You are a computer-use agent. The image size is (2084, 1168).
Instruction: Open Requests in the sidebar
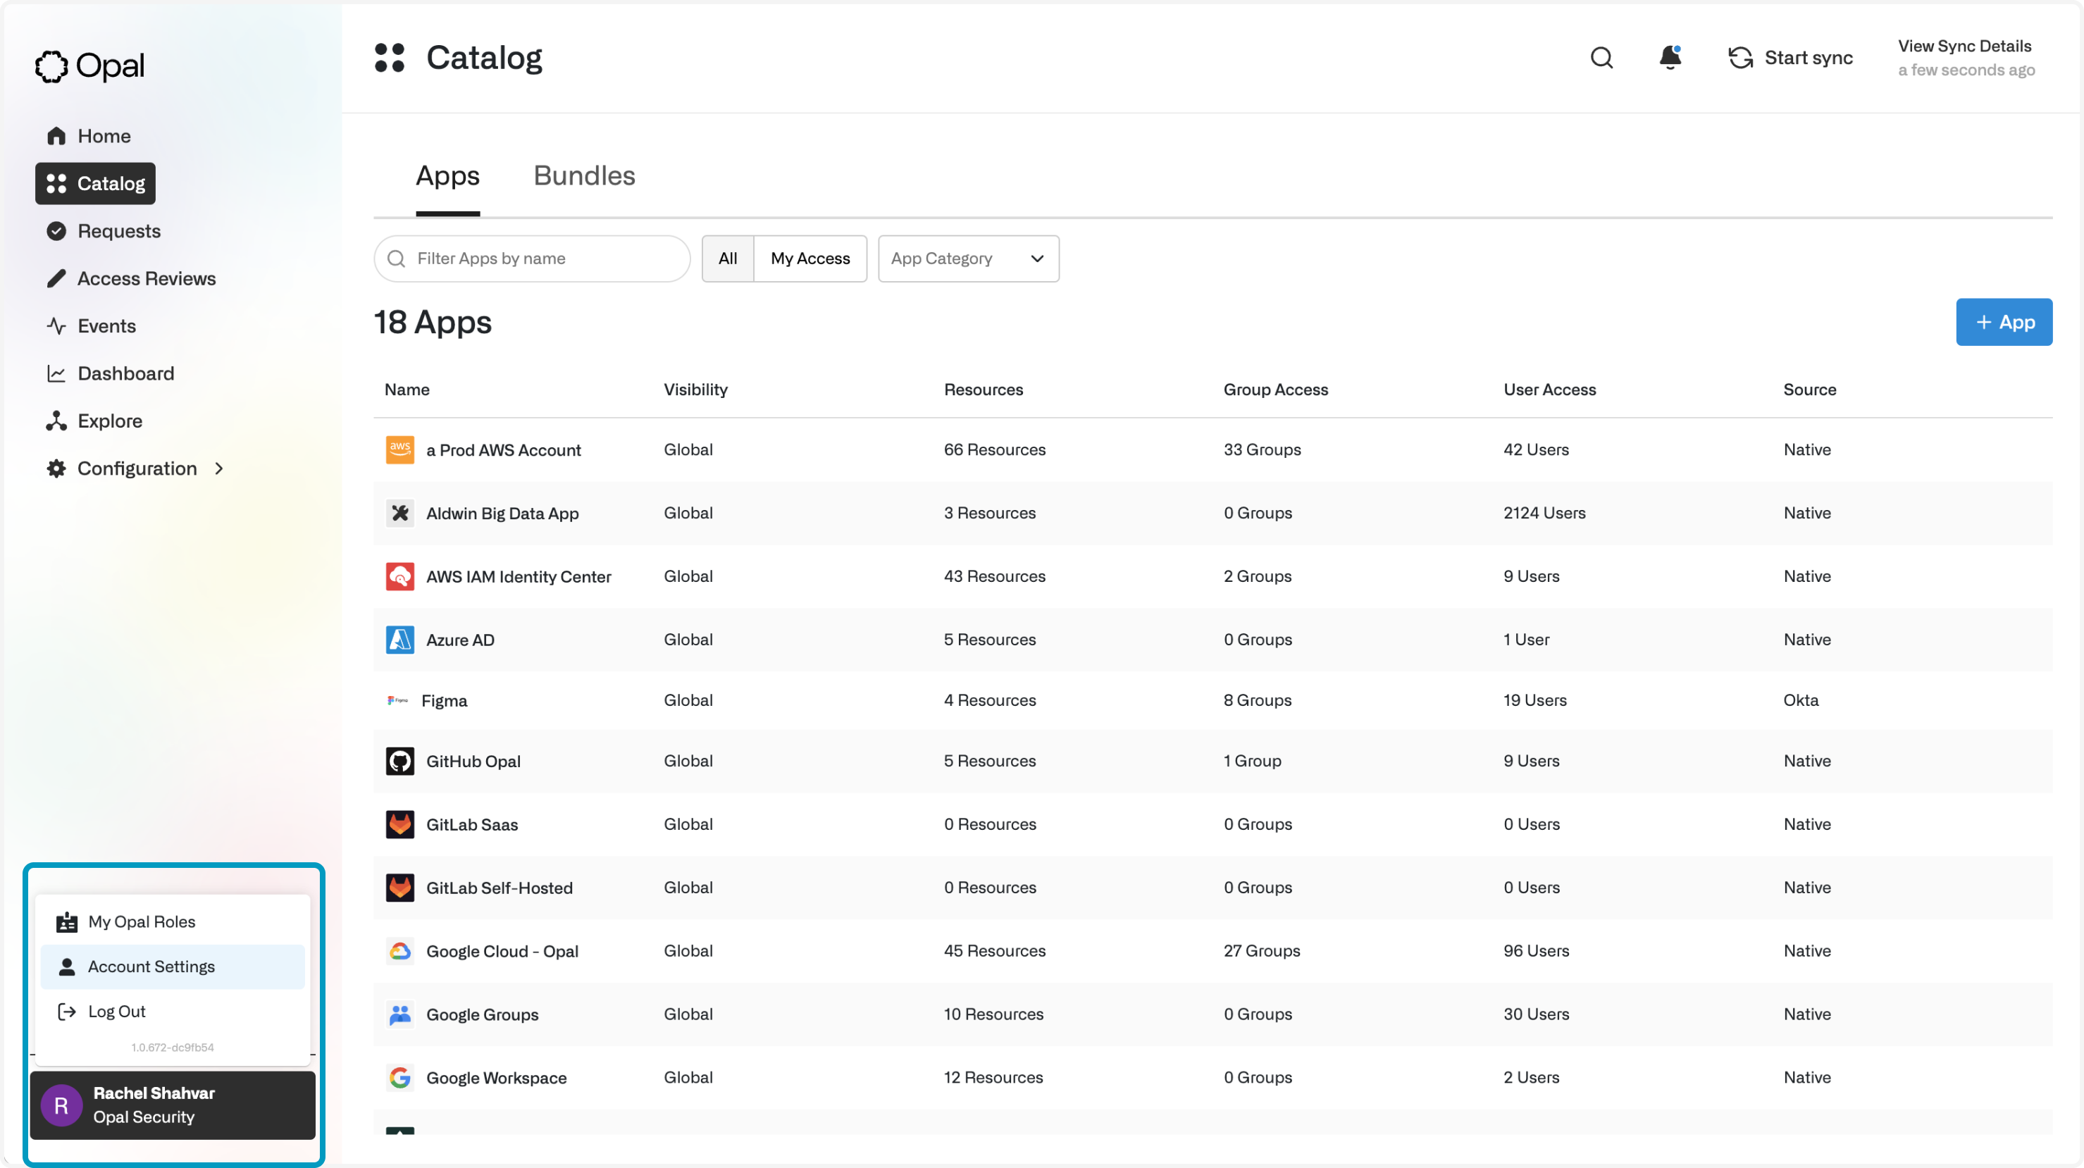[103, 231]
